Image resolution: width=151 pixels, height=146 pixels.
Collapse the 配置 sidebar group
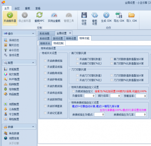pyautogui.click(x=33, y=63)
